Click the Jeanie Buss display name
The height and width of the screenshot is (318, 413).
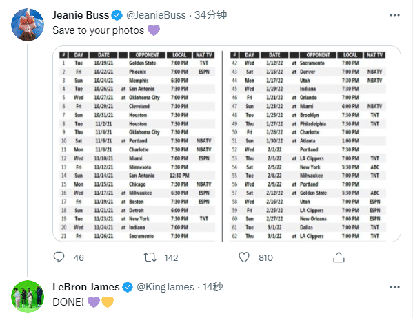pos(81,15)
